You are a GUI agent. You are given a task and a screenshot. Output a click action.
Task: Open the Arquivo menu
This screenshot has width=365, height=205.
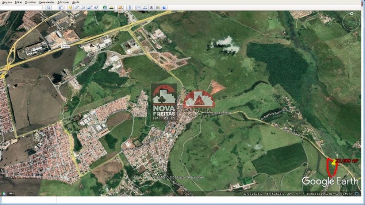pos(7,2)
